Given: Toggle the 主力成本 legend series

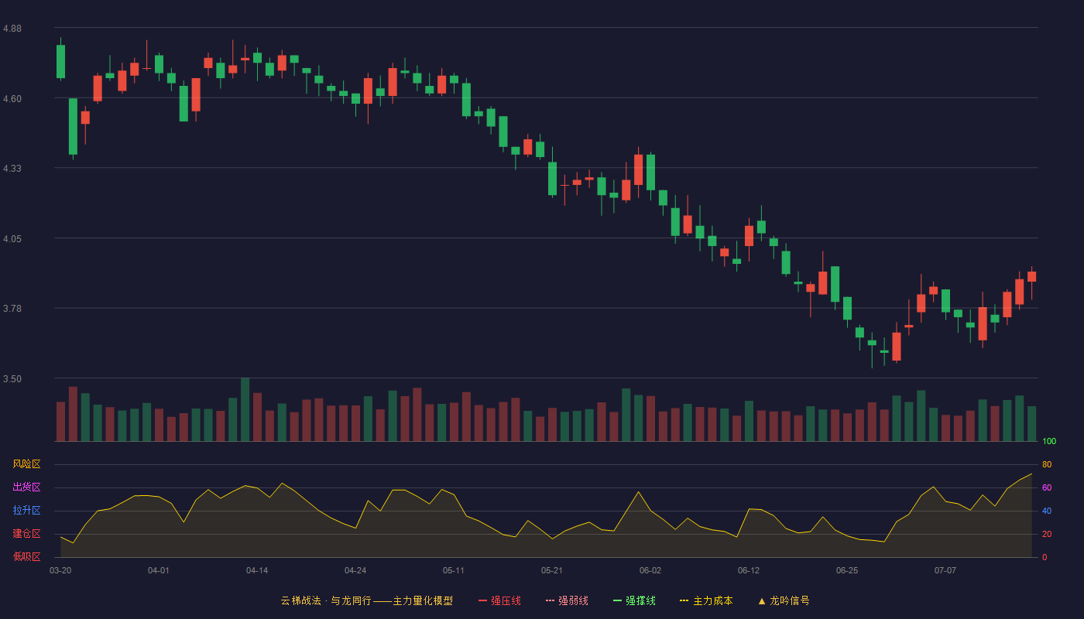Looking at the screenshot, I should pyautogui.click(x=706, y=600).
